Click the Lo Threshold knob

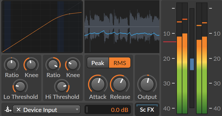pos(20,86)
